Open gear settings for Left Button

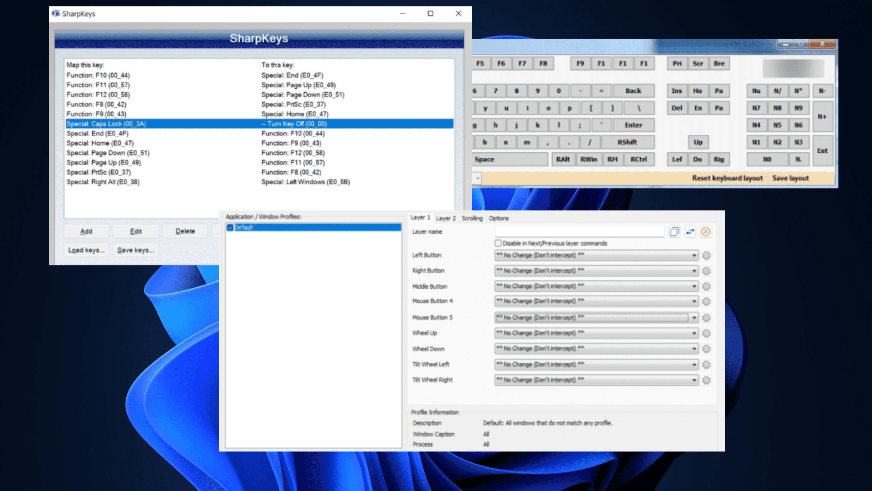pos(706,256)
